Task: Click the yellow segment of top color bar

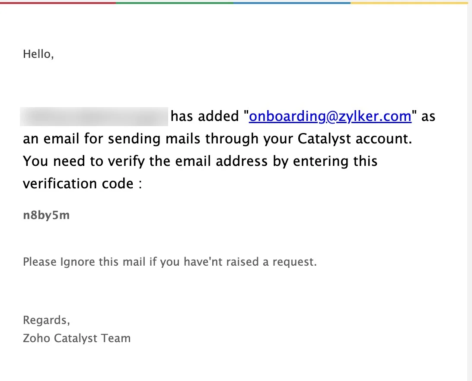Action: (x=409, y=2)
